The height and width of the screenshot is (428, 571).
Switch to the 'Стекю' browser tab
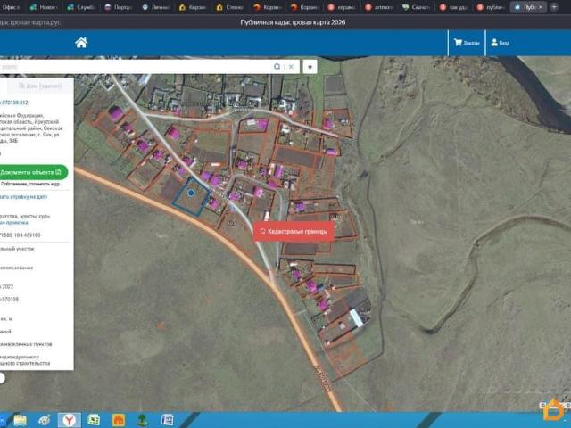pos(229,7)
